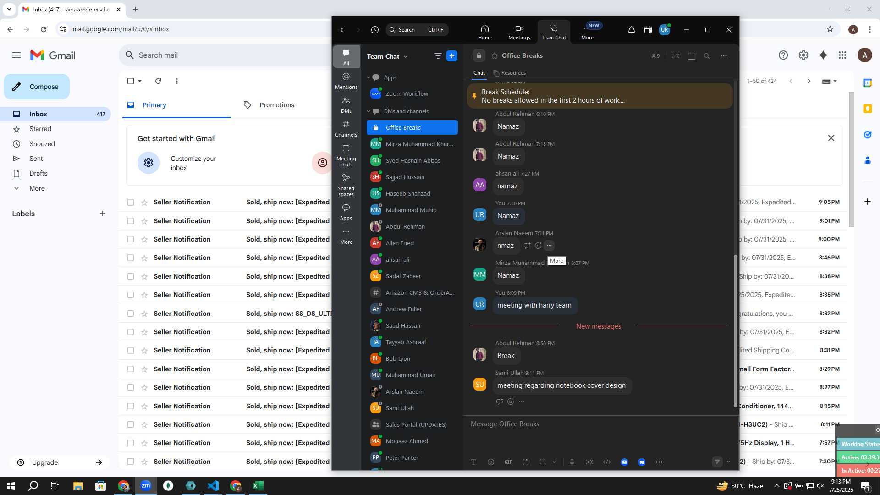Open Google apps grid
Screen dimensions: 880x495
click(842, 55)
